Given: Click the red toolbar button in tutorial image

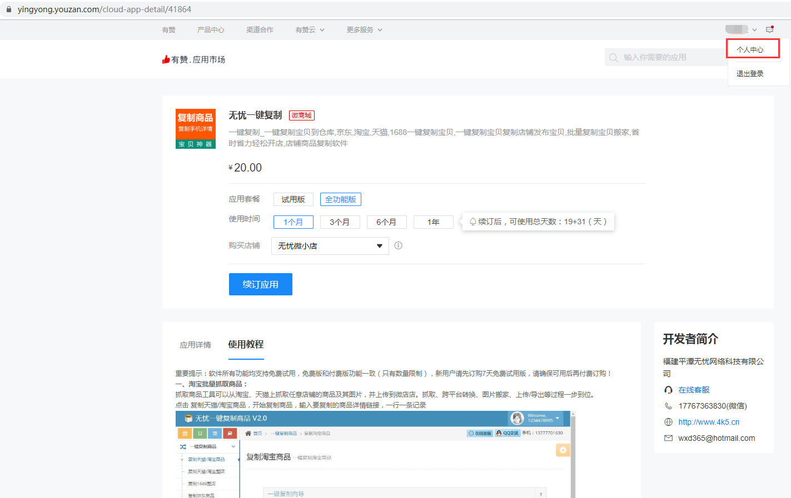Looking at the screenshot, I should coord(230,433).
